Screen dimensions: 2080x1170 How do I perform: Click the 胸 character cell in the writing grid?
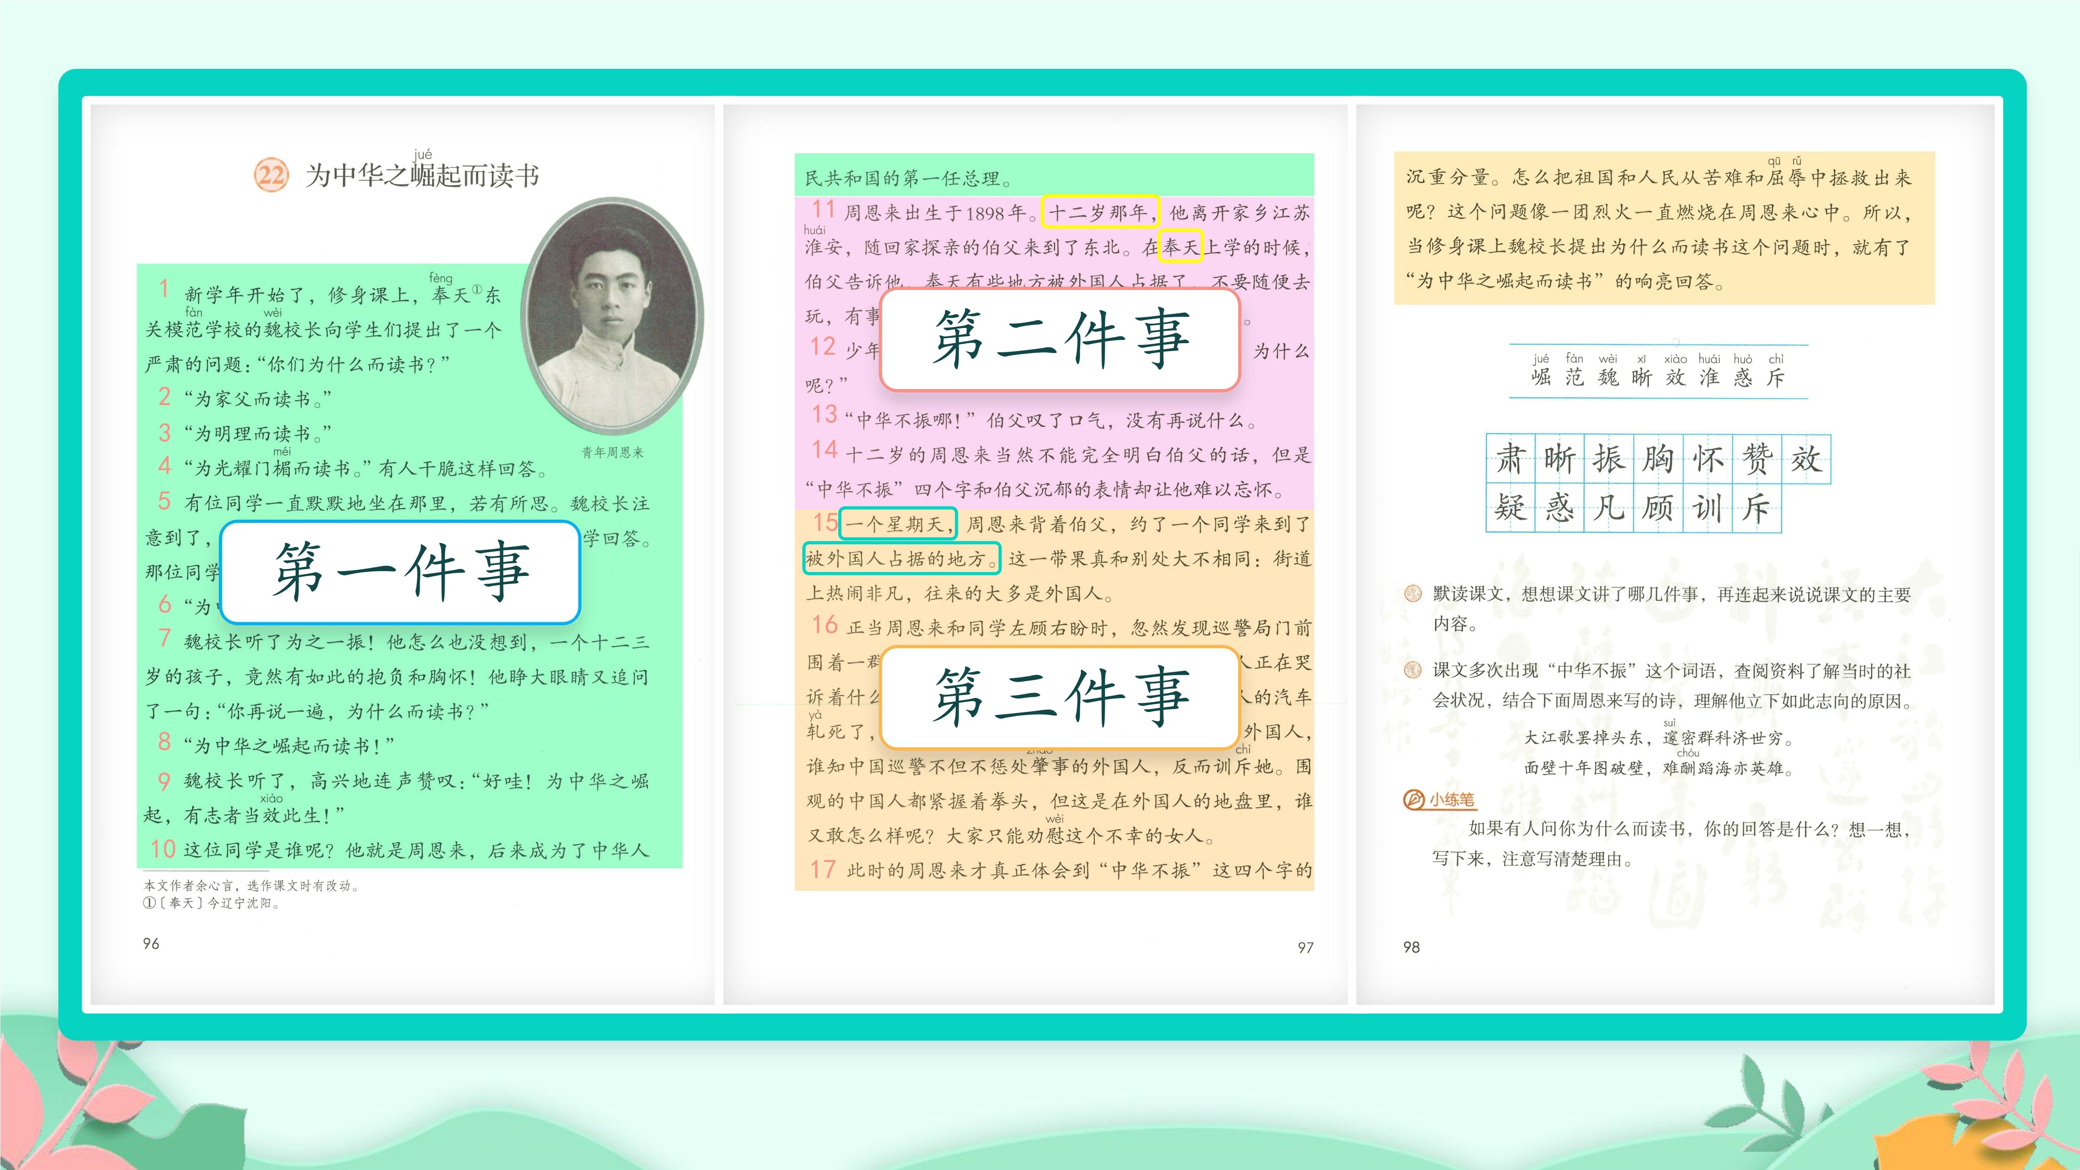tap(1658, 458)
